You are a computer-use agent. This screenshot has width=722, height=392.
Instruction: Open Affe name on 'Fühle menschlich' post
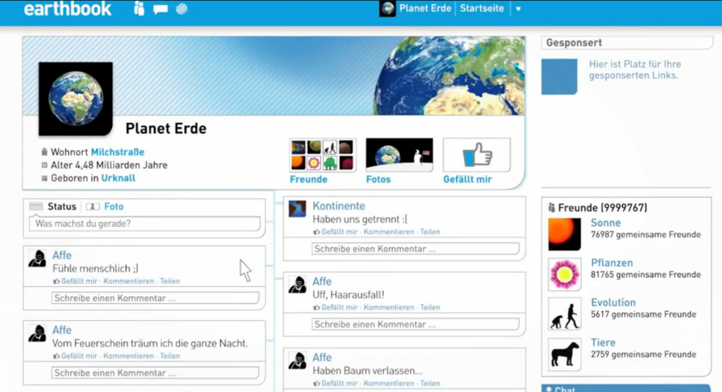[61, 255]
